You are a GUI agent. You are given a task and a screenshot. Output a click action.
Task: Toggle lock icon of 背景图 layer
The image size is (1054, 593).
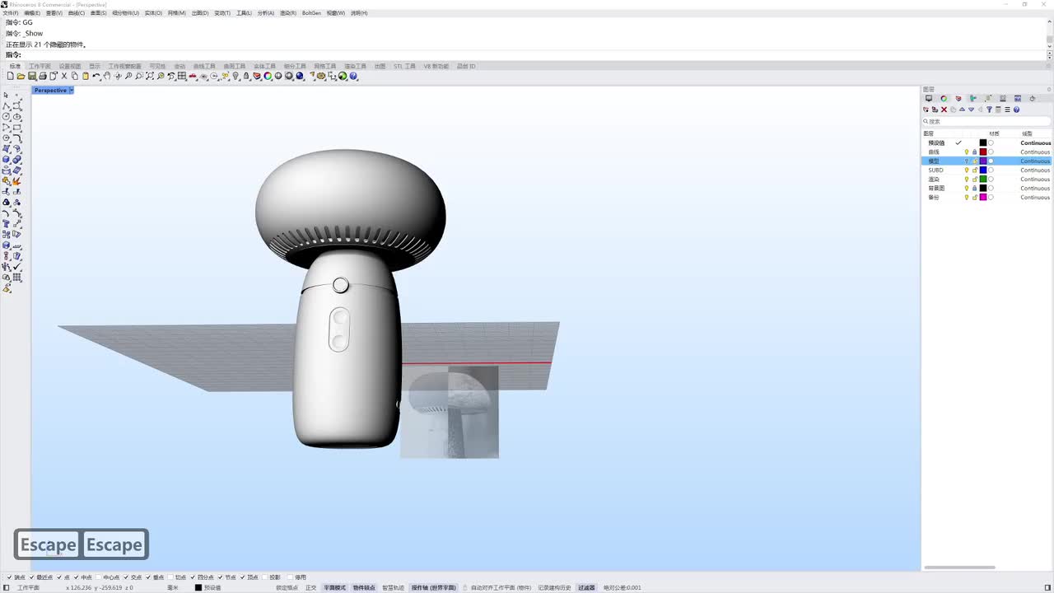(975, 188)
